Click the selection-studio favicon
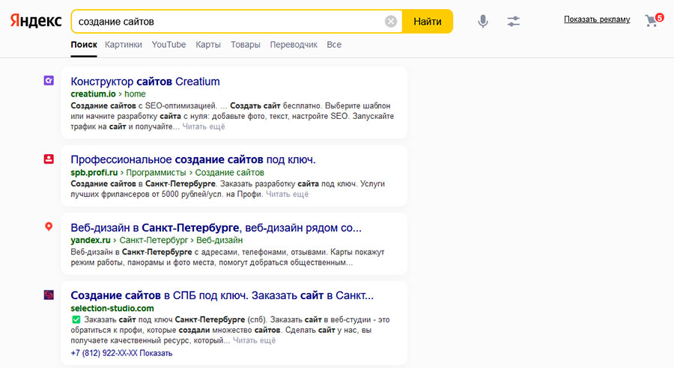 [49, 295]
